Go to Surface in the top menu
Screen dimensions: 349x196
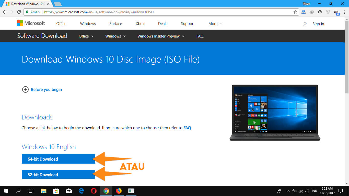pyautogui.click(x=116, y=24)
